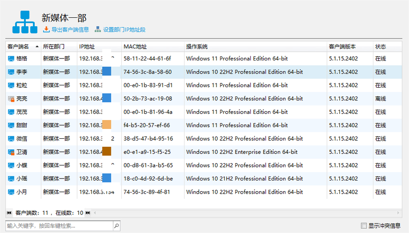Click the monitor icon beside 卫清

coord(11,152)
